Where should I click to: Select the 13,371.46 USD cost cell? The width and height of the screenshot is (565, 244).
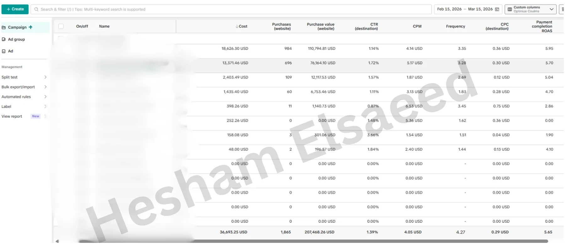(x=235, y=63)
